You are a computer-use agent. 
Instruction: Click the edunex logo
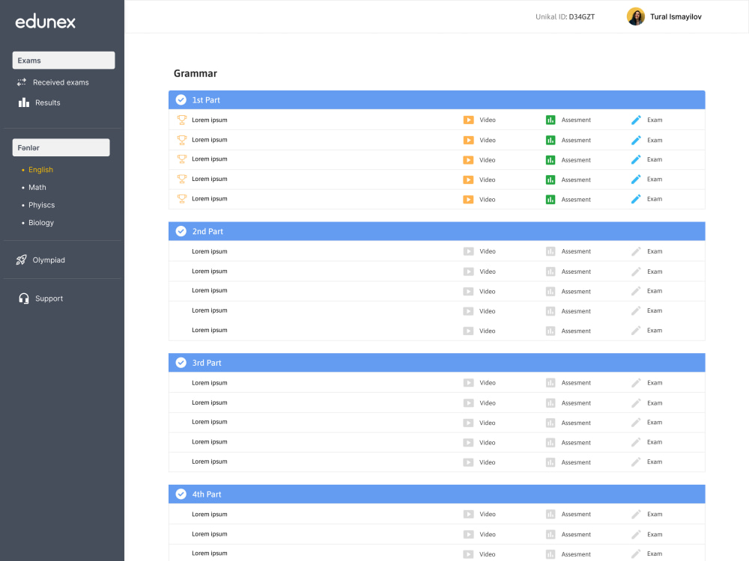(46, 22)
